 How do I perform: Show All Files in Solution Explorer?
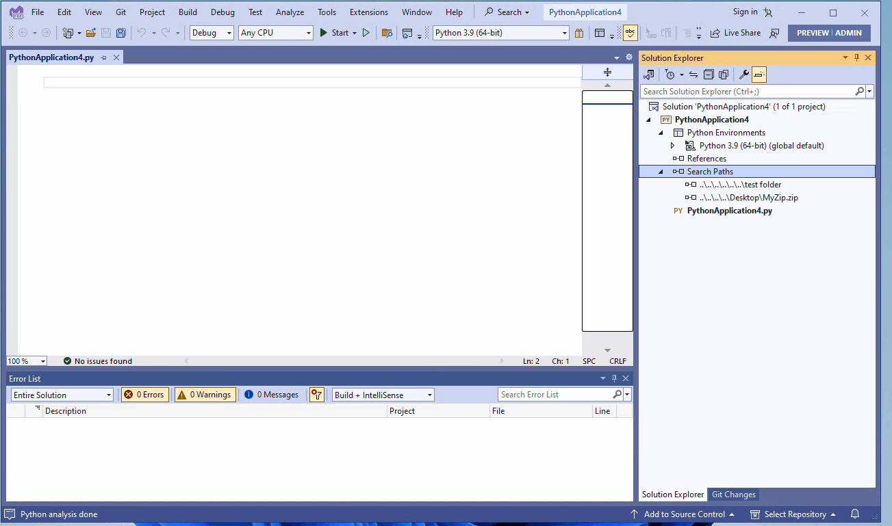coord(723,74)
